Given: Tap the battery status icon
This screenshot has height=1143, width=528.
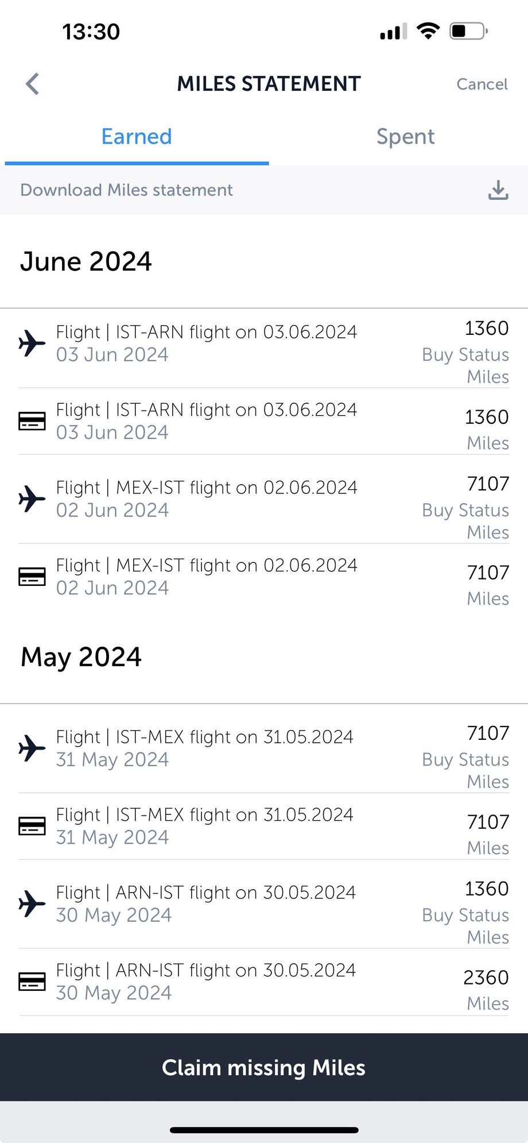Looking at the screenshot, I should click(x=468, y=30).
